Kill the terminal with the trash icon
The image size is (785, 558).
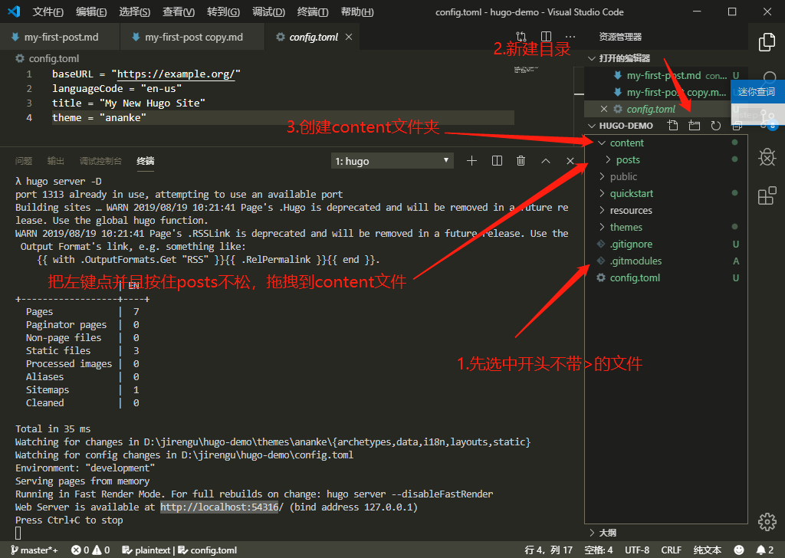coord(521,161)
